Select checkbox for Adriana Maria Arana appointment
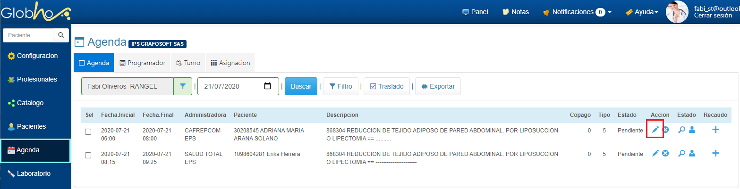 click(88, 132)
